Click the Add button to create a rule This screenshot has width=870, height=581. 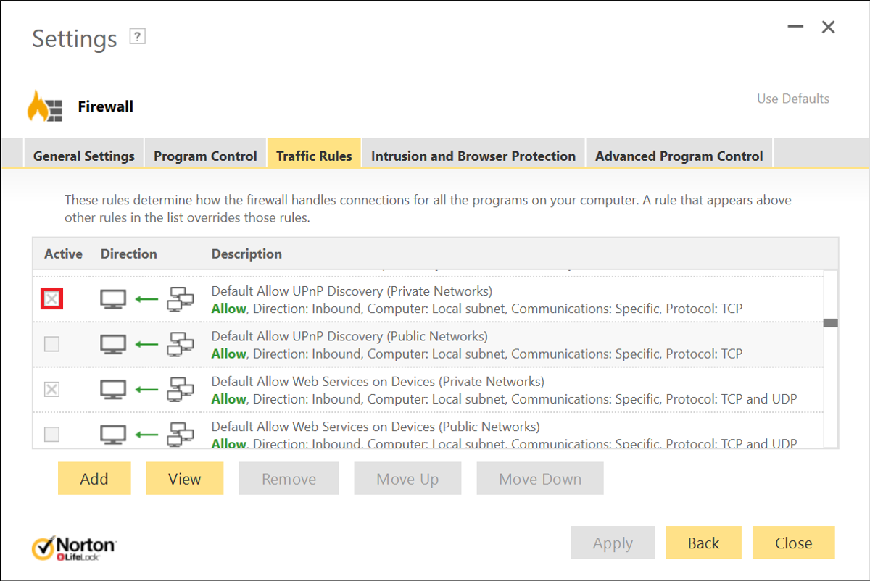[94, 478]
